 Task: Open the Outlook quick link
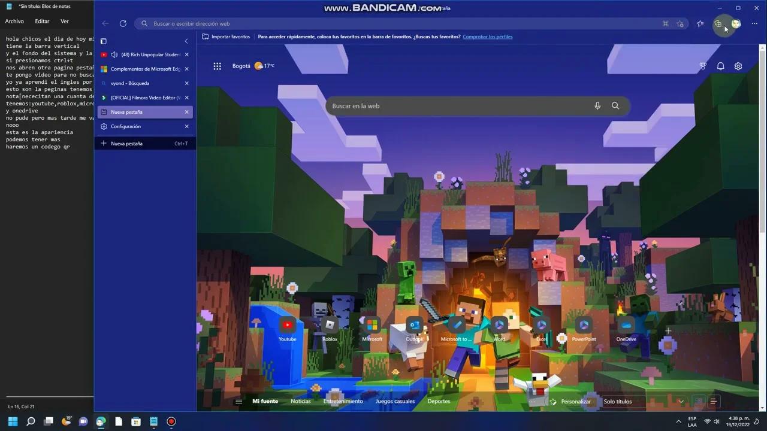[x=414, y=329]
